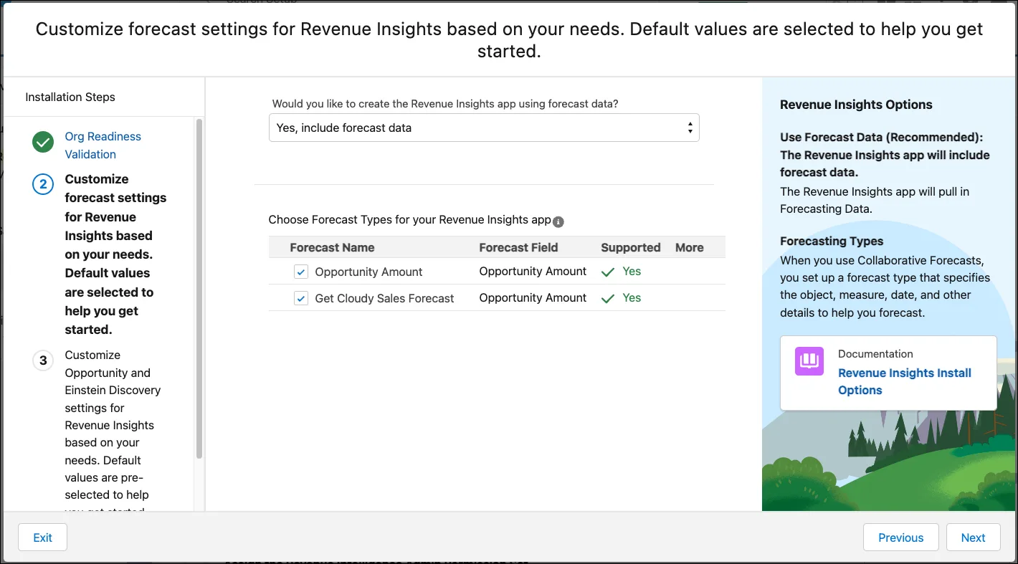Click the step 3 circle indicator

43,360
